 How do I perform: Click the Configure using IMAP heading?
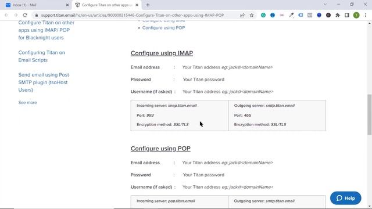coord(162,53)
